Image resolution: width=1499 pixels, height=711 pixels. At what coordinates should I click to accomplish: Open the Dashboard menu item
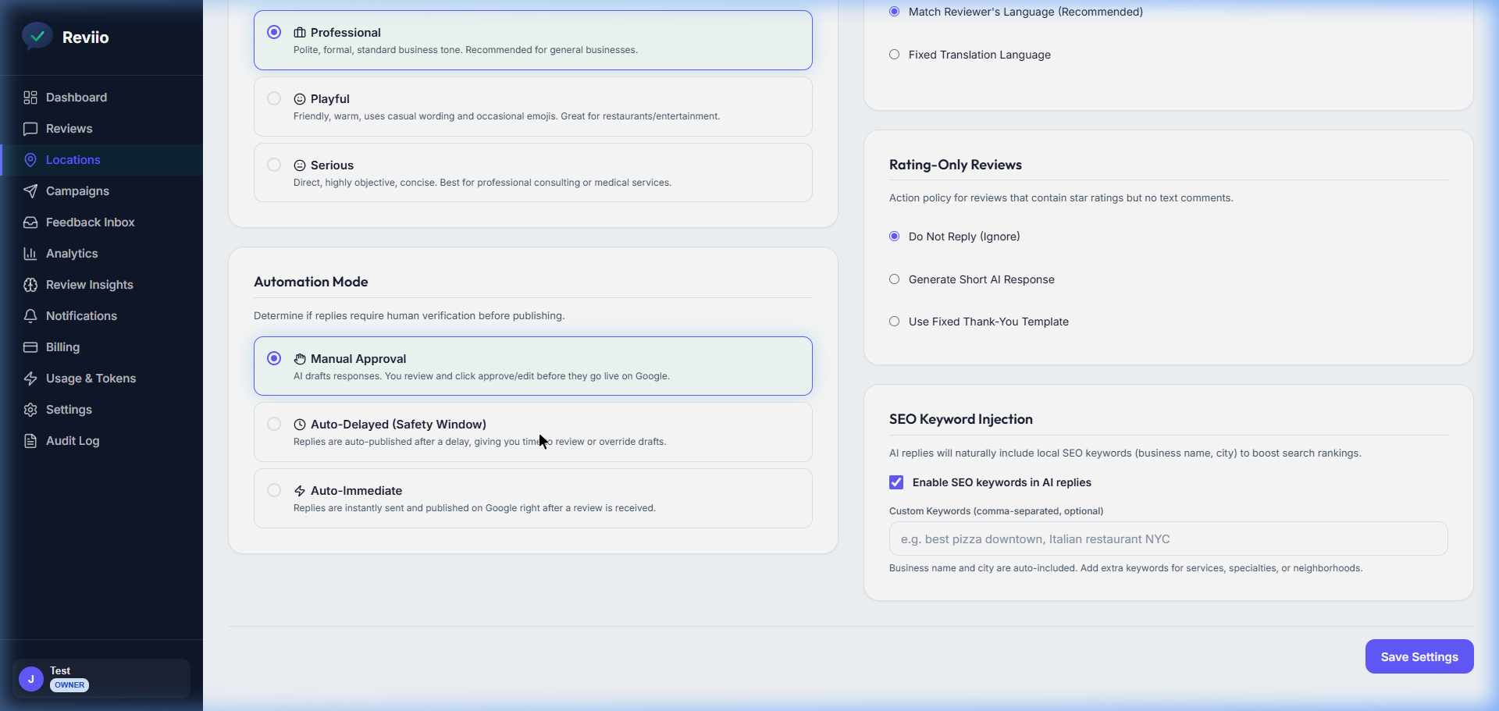click(x=101, y=98)
